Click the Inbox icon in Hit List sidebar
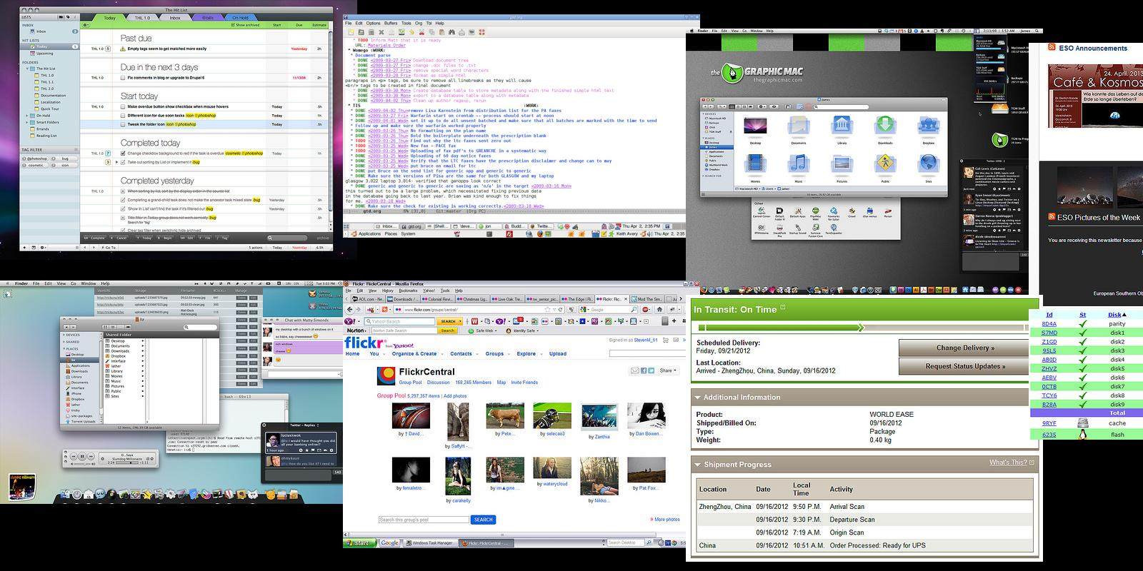The width and height of the screenshot is (1143, 571). pyautogui.click(x=32, y=31)
